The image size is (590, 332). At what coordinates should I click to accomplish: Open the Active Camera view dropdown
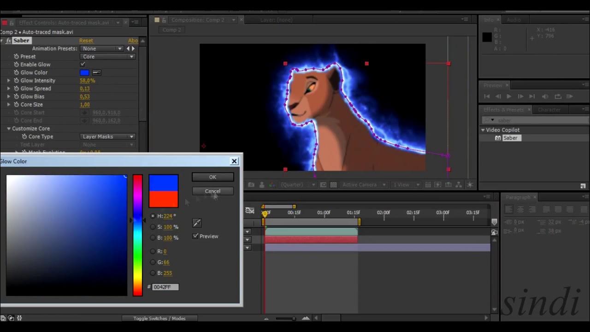[363, 184]
